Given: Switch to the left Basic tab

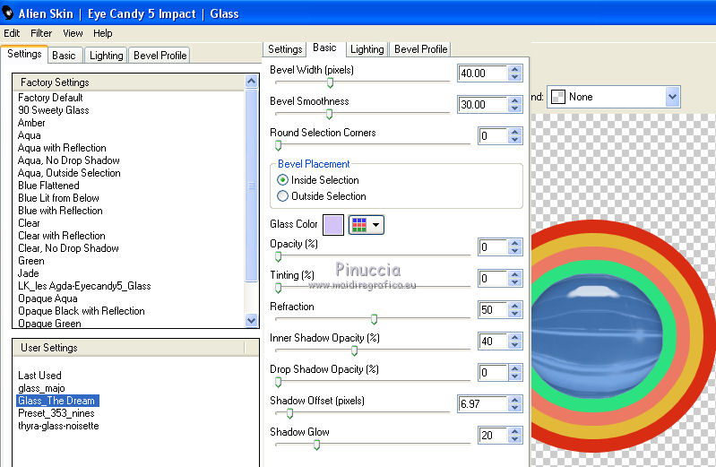Looking at the screenshot, I should [x=64, y=56].
